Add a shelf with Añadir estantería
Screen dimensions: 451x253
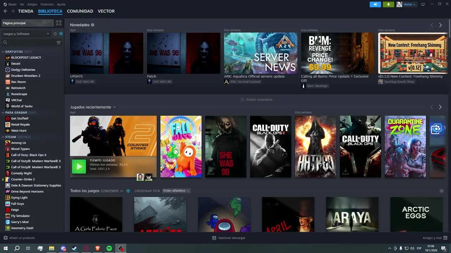256,99
